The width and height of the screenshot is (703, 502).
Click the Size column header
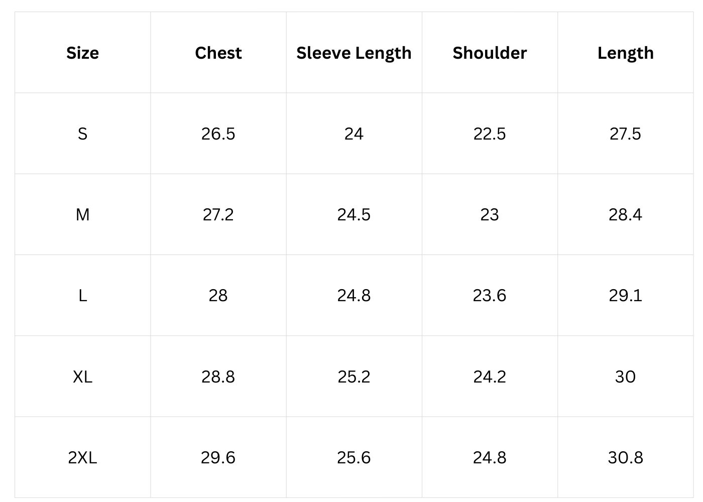pos(82,53)
